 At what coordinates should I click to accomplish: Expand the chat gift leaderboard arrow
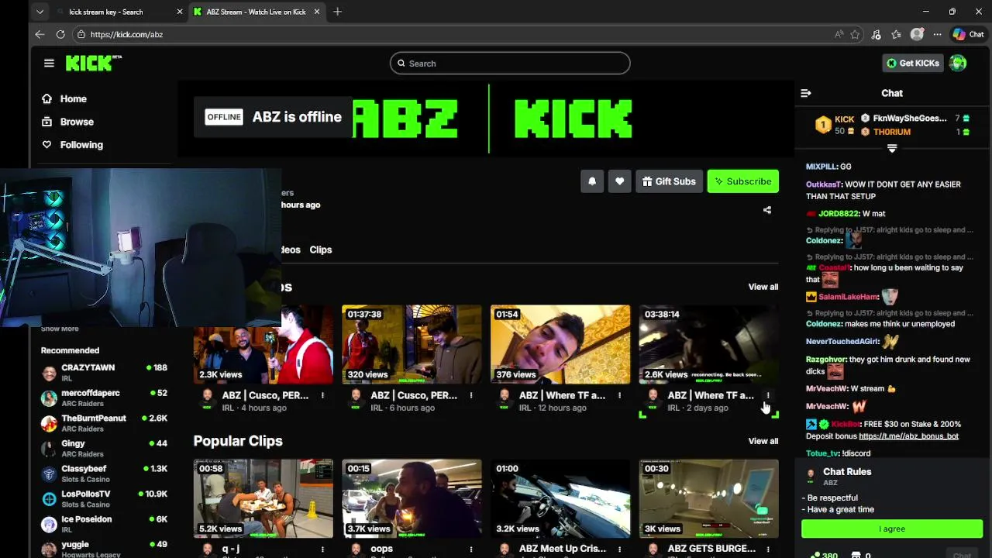(892, 148)
